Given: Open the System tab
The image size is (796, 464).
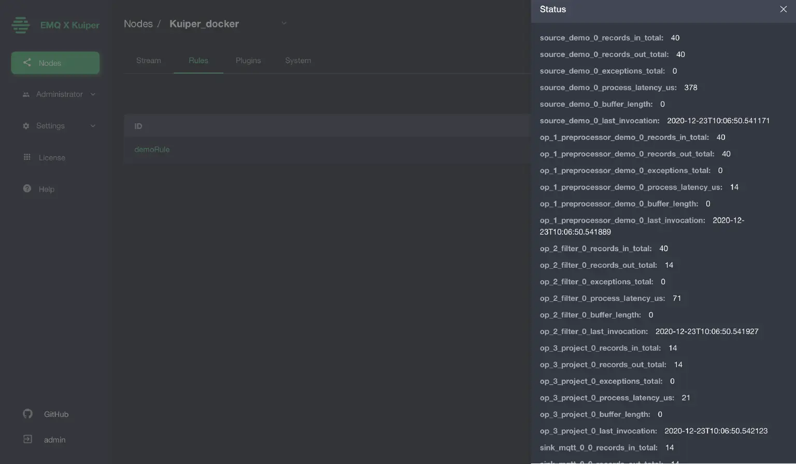Looking at the screenshot, I should tap(298, 61).
